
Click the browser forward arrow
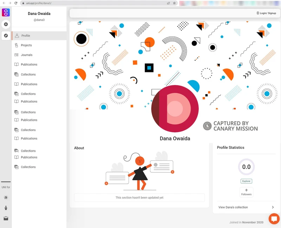[x=10, y=3]
